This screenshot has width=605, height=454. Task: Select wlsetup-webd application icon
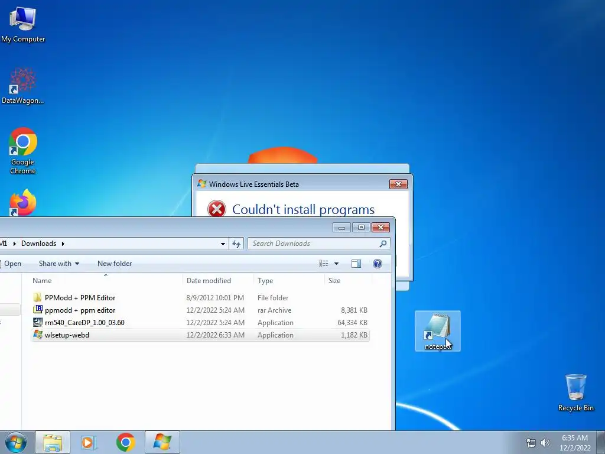(x=37, y=335)
